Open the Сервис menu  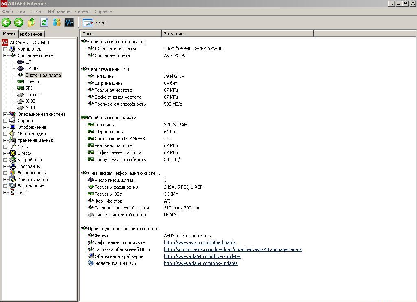(x=82, y=11)
